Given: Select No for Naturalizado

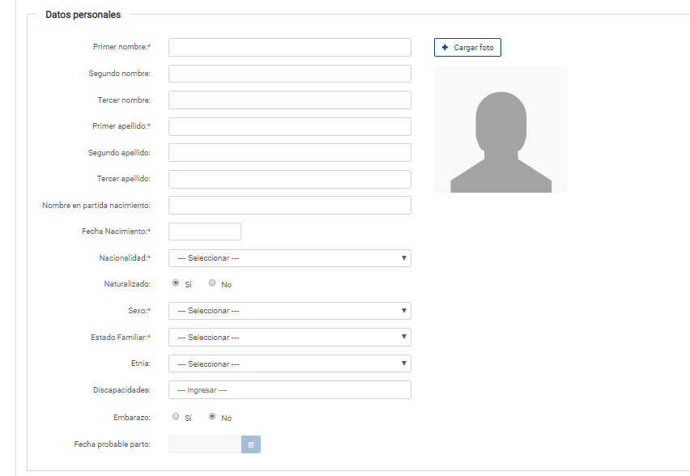Looking at the screenshot, I should click(x=212, y=283).
